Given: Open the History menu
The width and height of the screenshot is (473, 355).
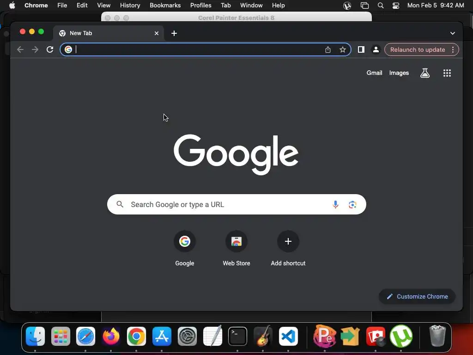Looking at the screenshot, I should [130, 6].
